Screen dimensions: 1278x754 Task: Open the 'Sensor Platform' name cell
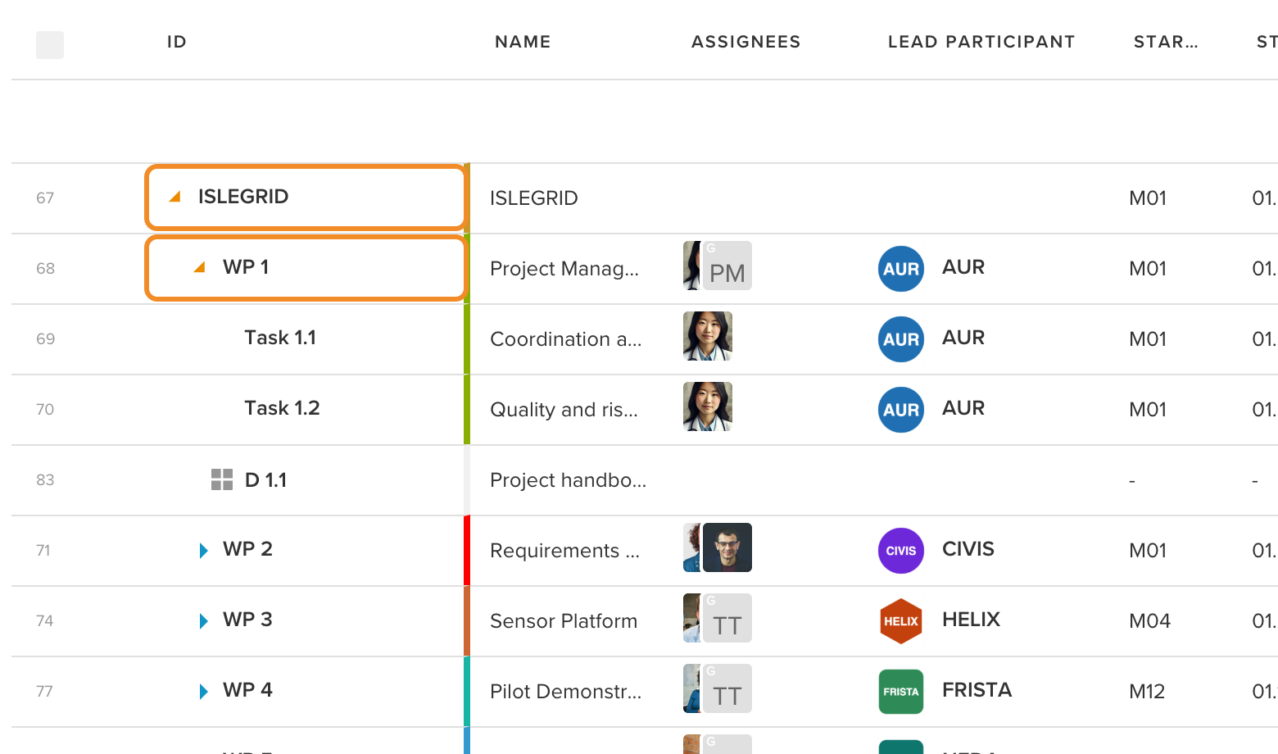(564, 621)
